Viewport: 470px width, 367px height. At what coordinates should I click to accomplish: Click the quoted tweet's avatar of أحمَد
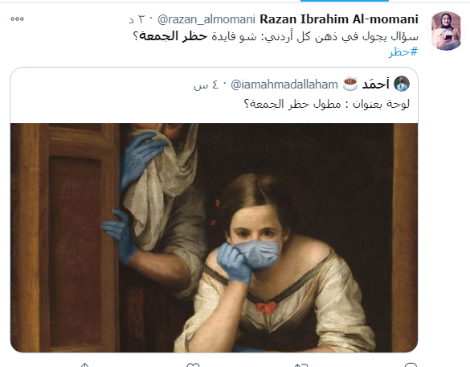[x=402, y=84]
